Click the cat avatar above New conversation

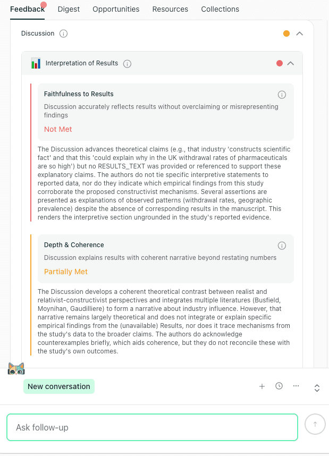tap(16, 368)
